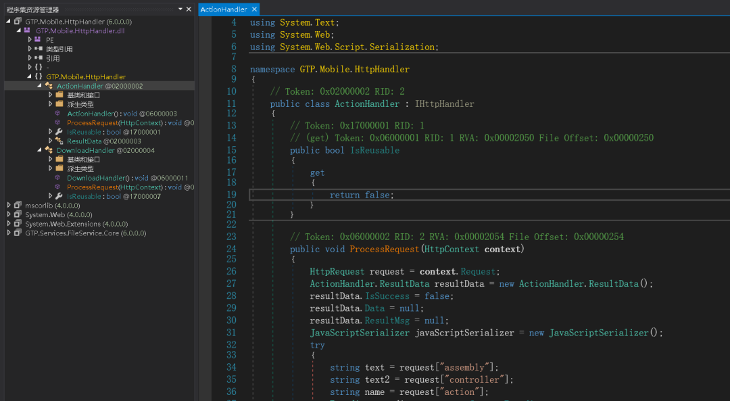Click the method icon of DownloadHandler() constructor
730x401 pixels.
point(57,177)
